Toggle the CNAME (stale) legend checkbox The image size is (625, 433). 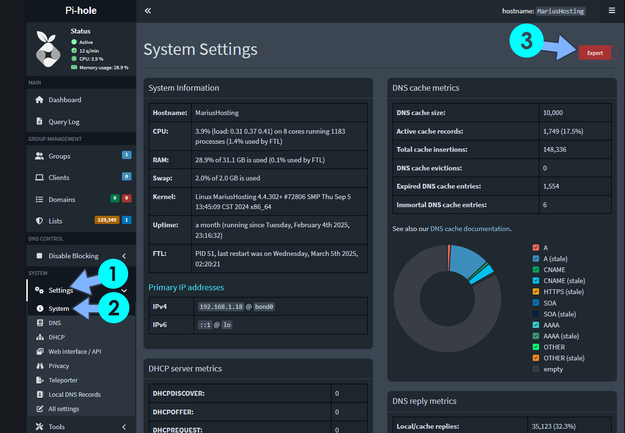[536, 281]
